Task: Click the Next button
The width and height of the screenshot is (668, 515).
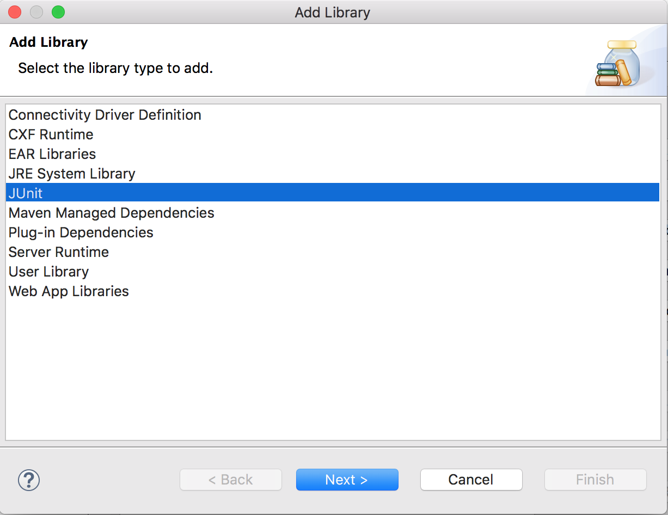Action: click(x=347, y=480)
